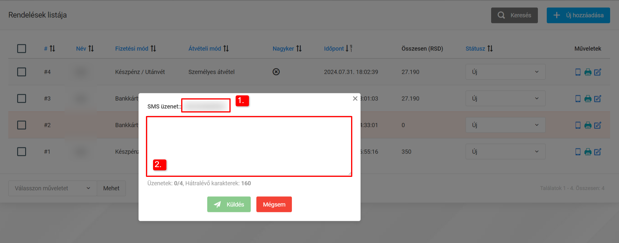Click the print icon for order #4
This screenshot has height=243, width=619.
point(588,72)
